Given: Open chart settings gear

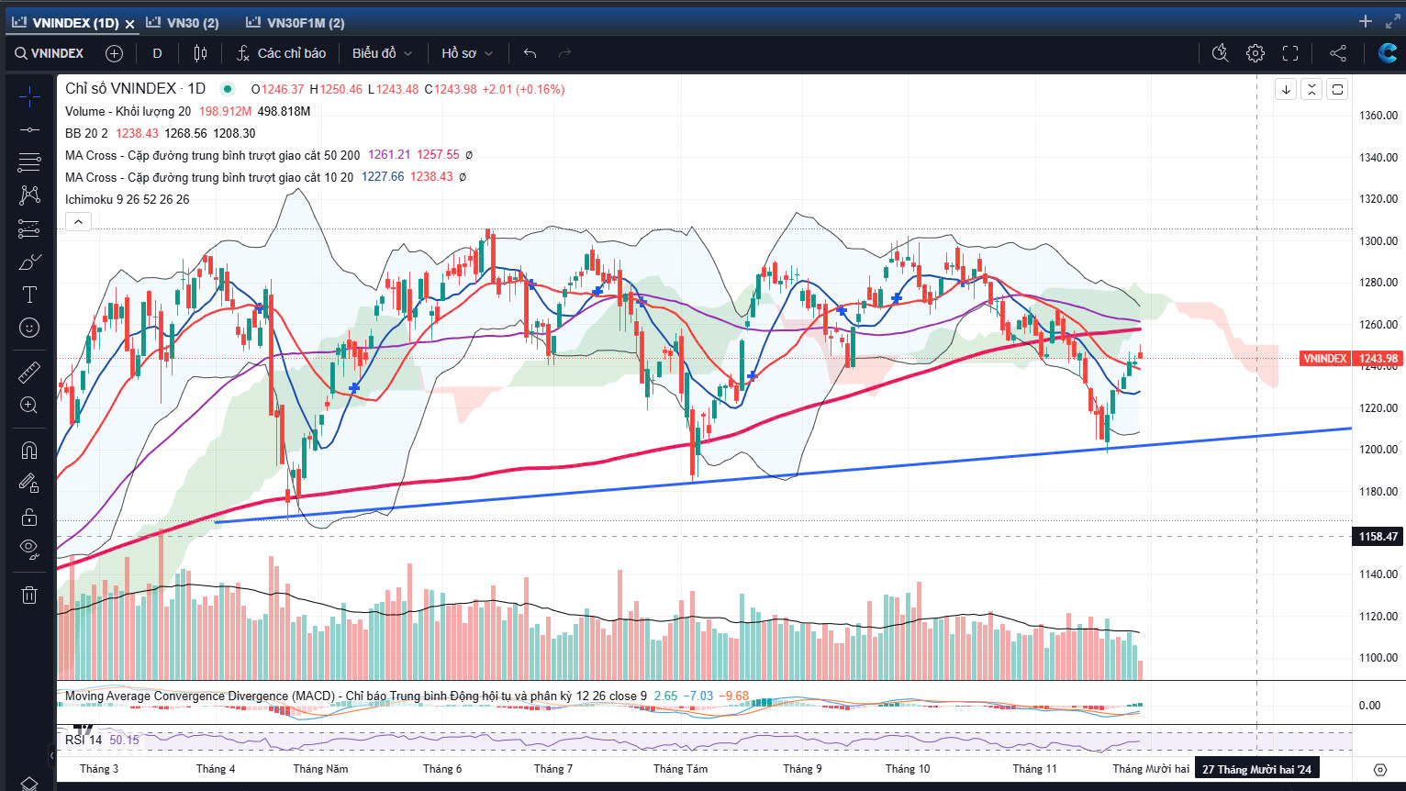Looking at the screenshot, I should [x=1255, y=53].
